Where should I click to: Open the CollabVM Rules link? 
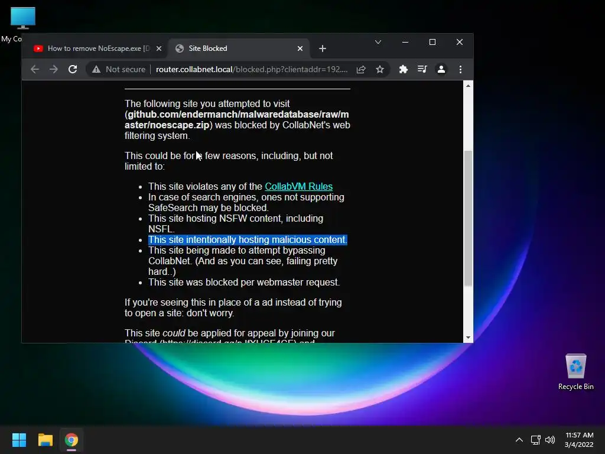(298, 186)
